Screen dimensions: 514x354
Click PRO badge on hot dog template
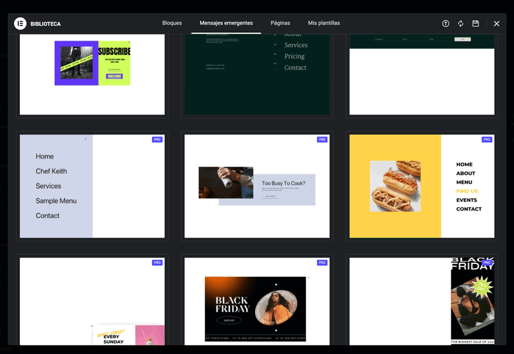487,140
